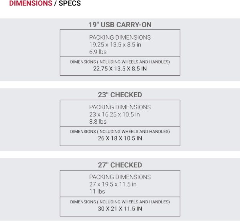Select the 30 X 21 X 11.5 IN value
The image size is (240, 221).
click(120, 209)
